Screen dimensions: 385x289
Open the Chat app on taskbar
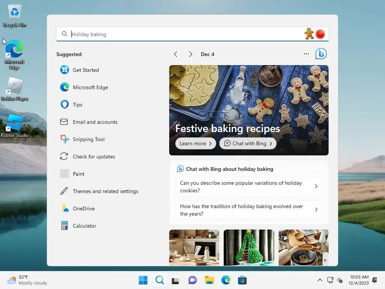192,280
